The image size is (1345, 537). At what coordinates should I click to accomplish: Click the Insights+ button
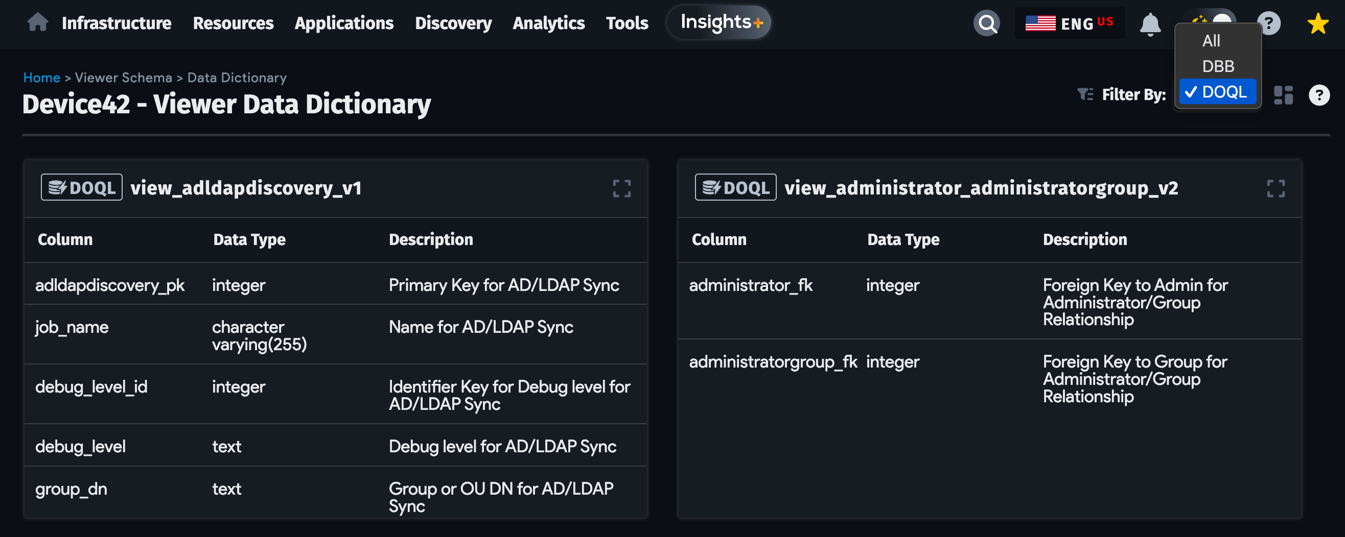click(718, 22)
